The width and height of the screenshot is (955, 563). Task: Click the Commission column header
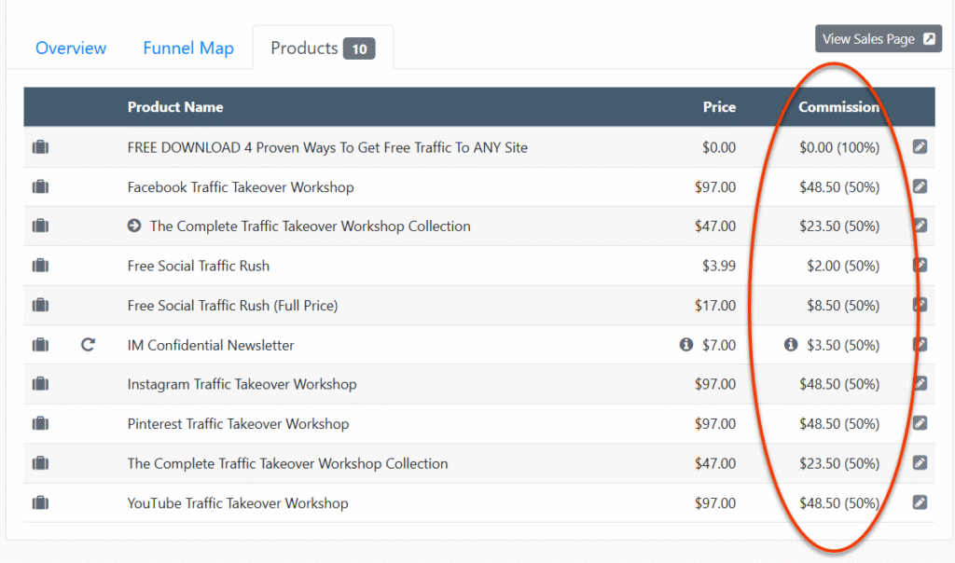[x=838, y=107]
